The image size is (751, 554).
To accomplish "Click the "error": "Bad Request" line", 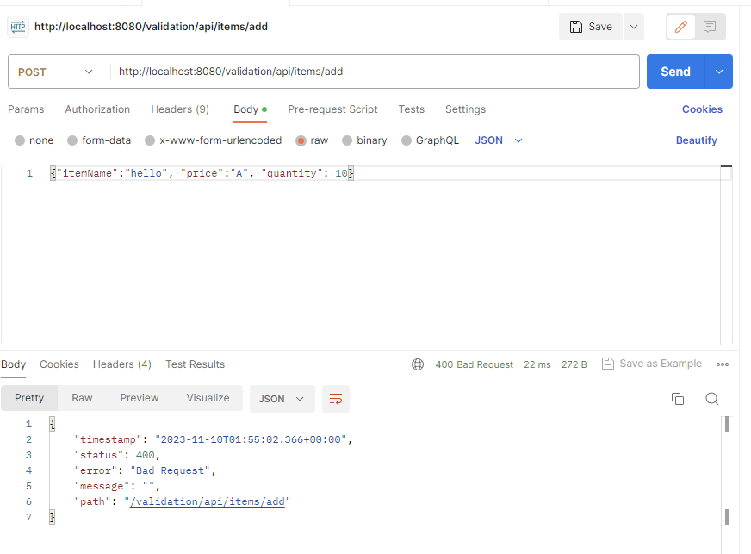I will point(146,470).
